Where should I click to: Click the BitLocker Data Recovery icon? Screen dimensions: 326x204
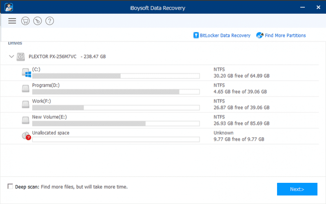click(196, 35)
